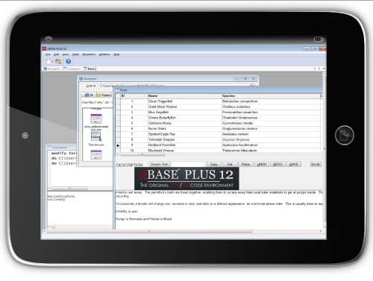Click the Copy button

coord(214,164)
